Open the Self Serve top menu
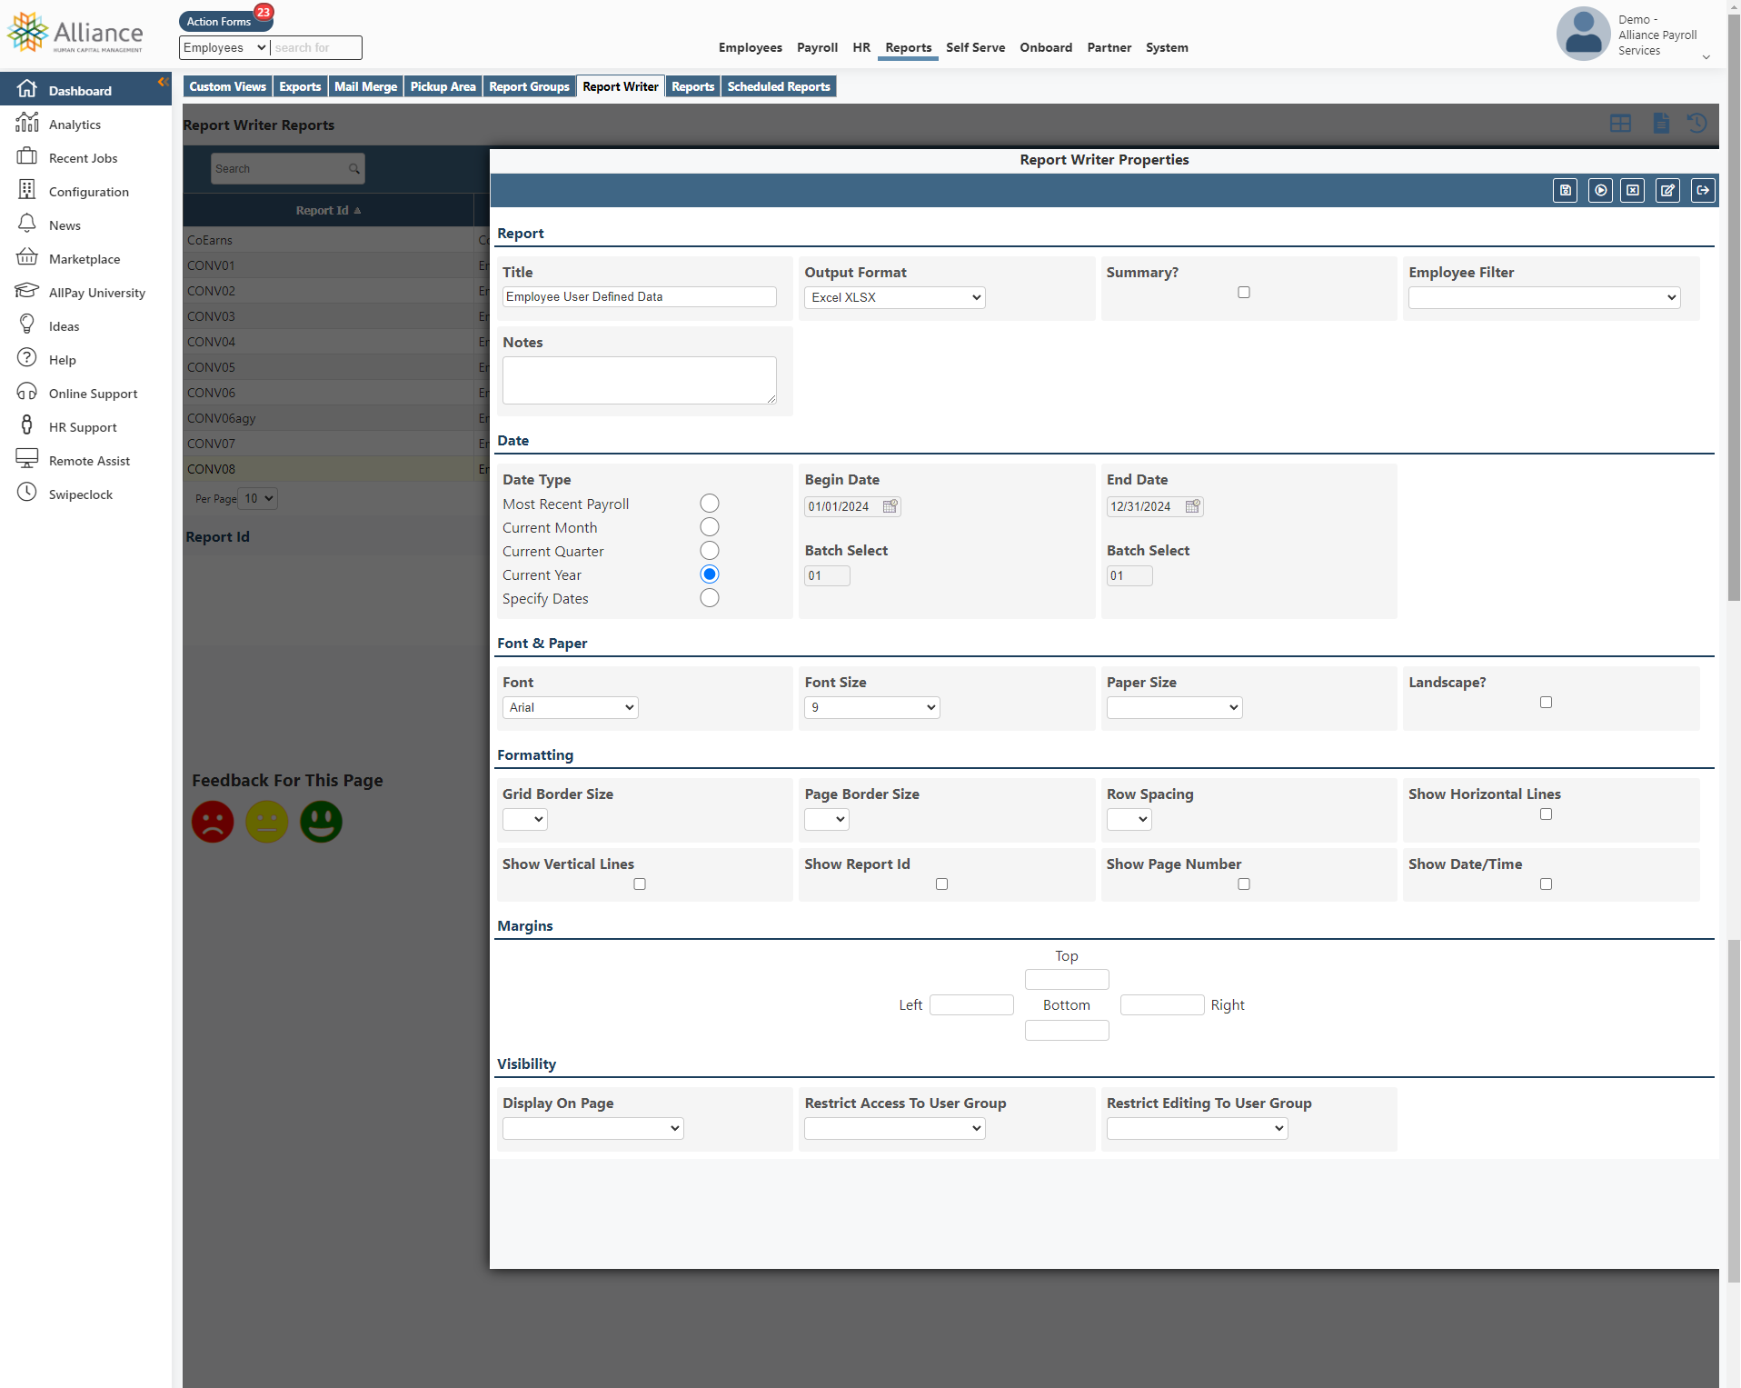This screenshot has width=1741, height=1388. click(975, 48)
